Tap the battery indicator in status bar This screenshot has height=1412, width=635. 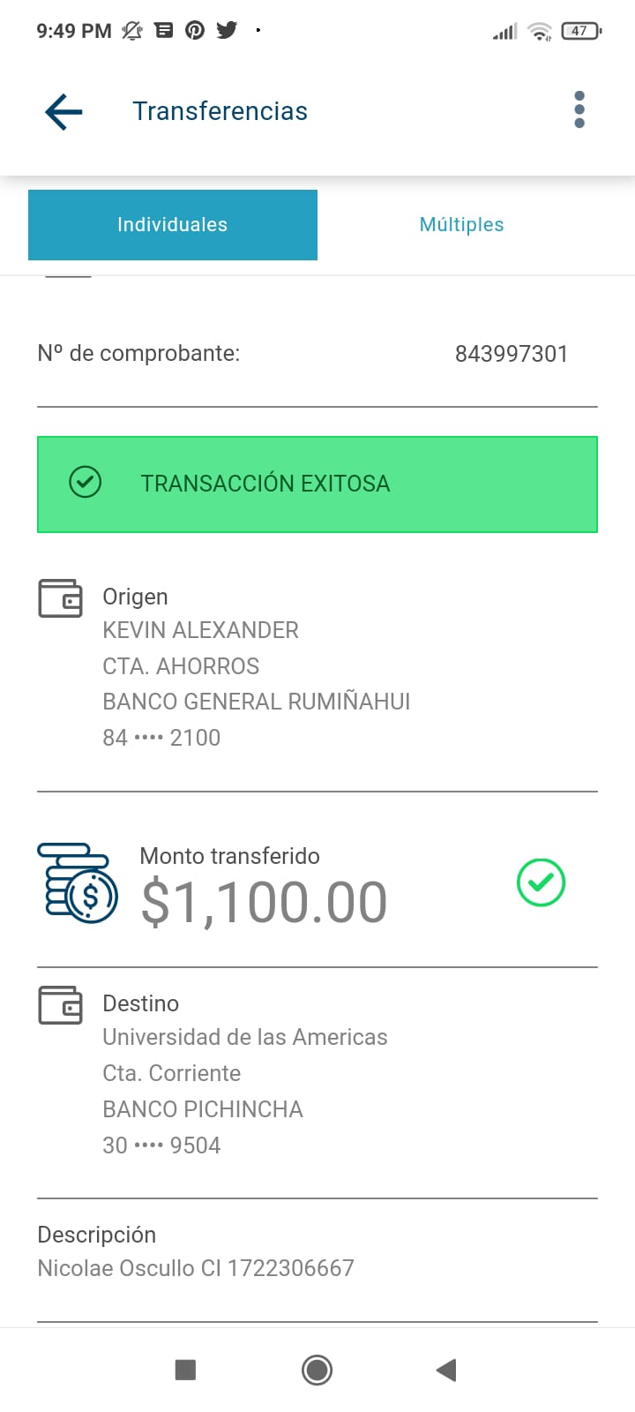click(580, 31)
